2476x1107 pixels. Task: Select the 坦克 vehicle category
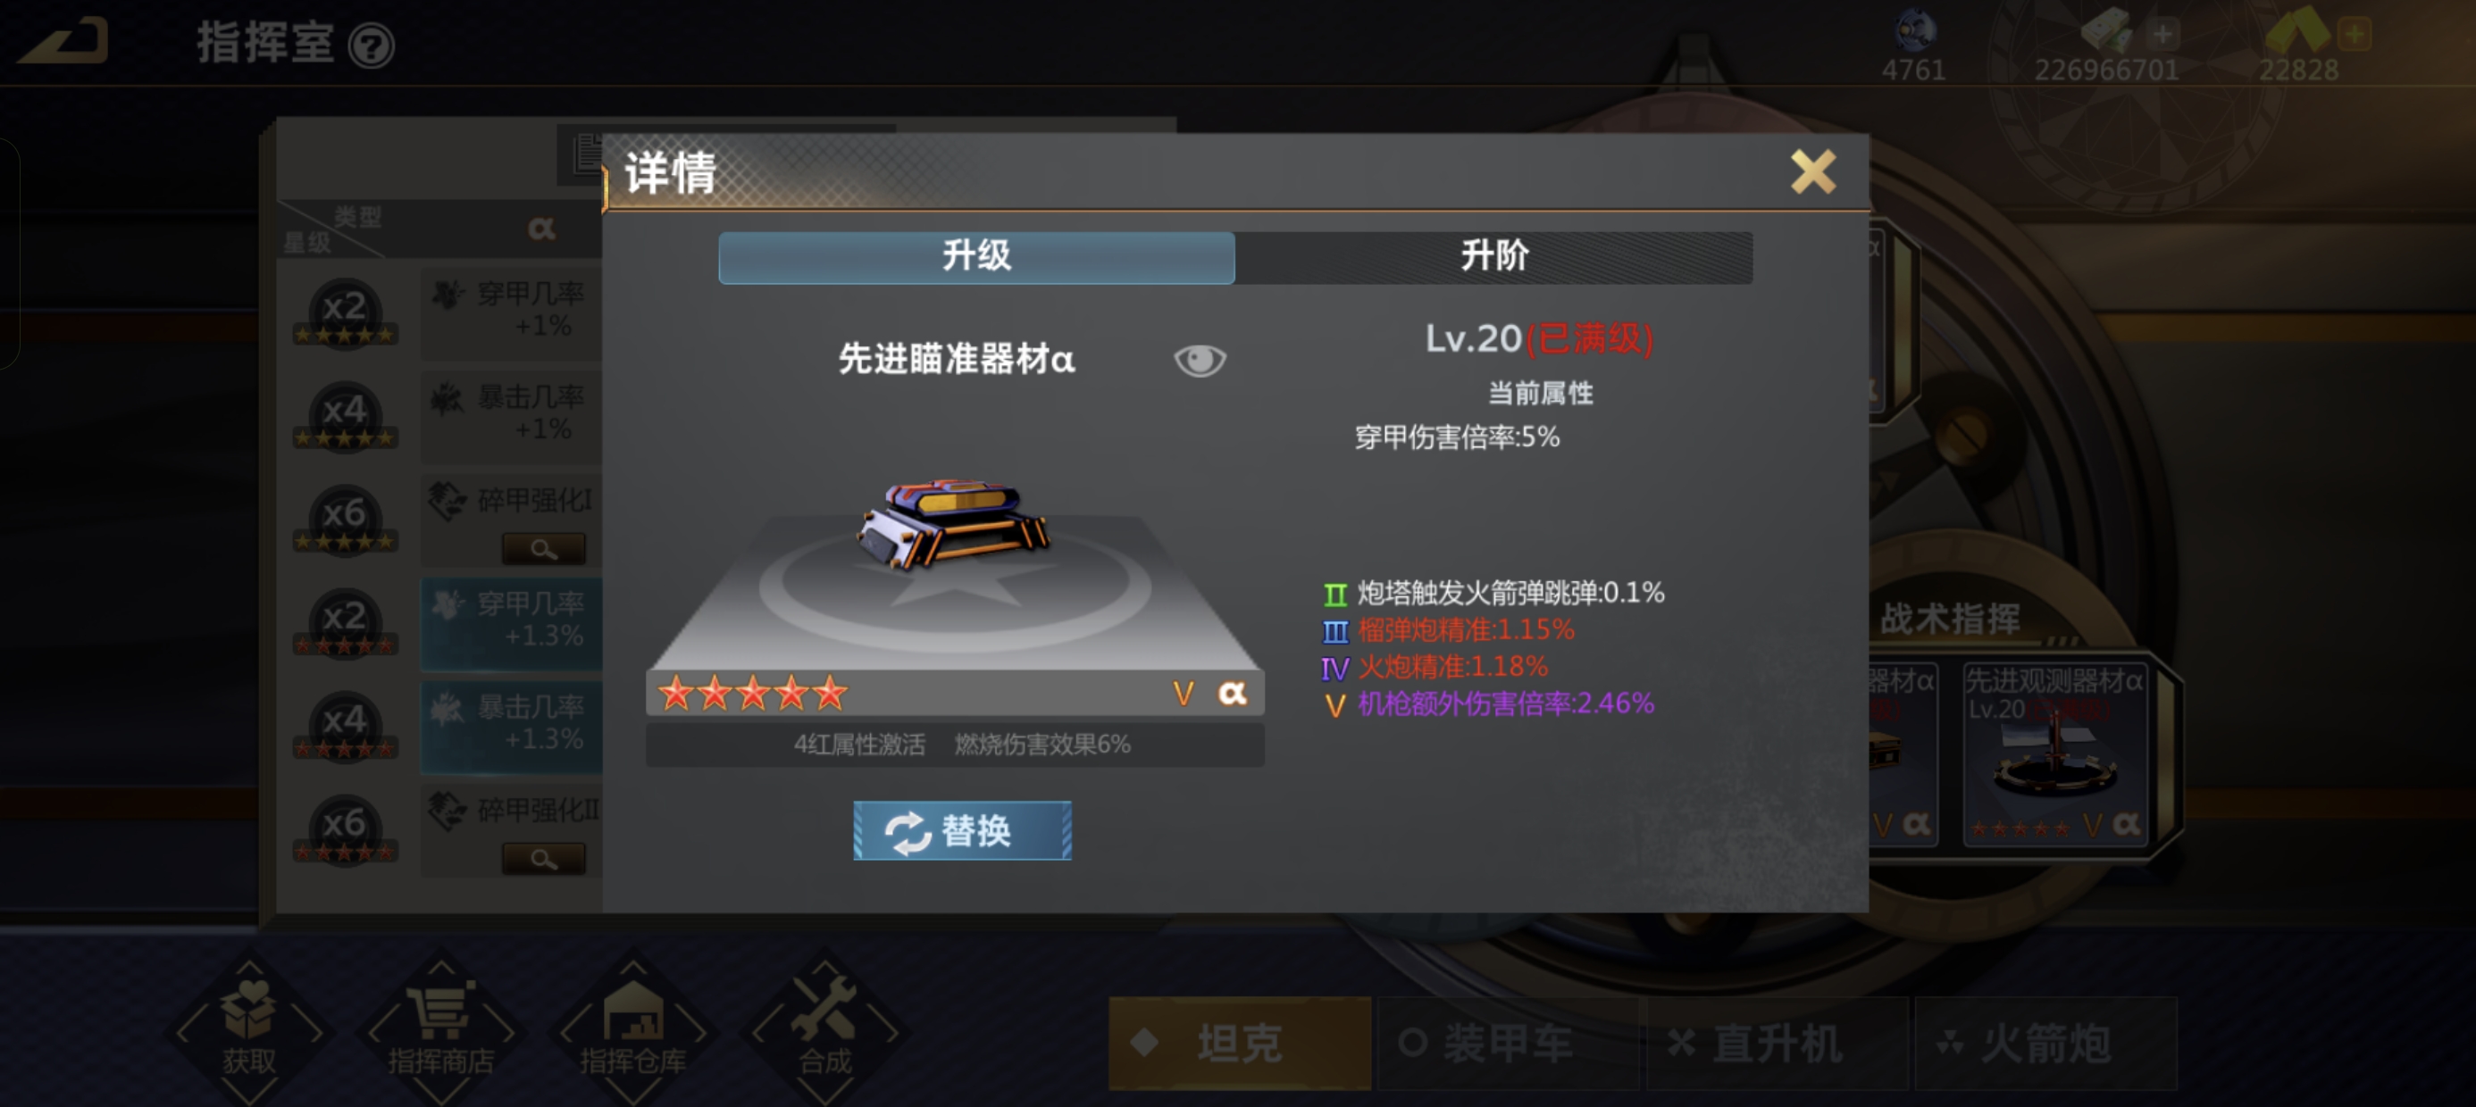pos(1240,1044)
